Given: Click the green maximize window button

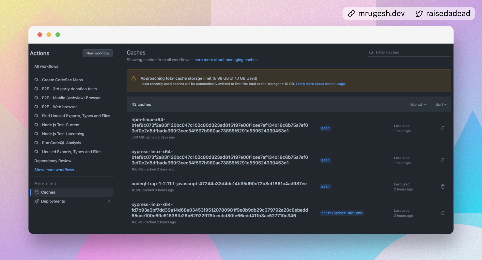Looking at the screenshot, I should point(58,35).
